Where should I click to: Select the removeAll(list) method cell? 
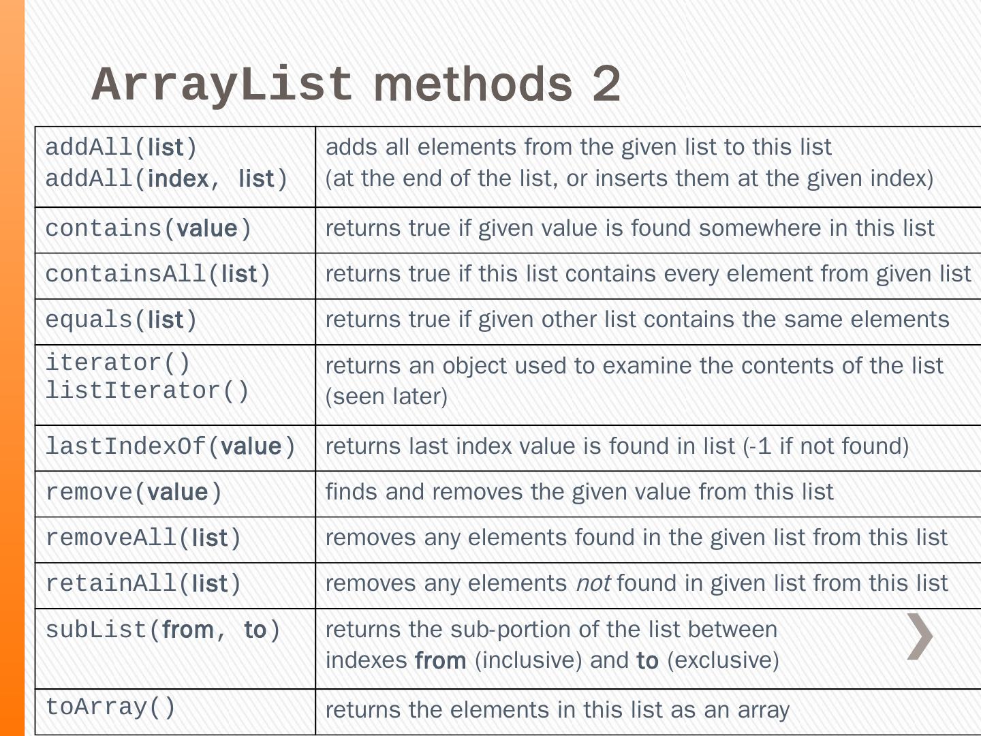click(x=143, y=538)
